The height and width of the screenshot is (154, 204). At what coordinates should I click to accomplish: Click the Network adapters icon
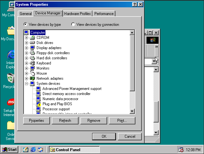[x=32, y=78]
